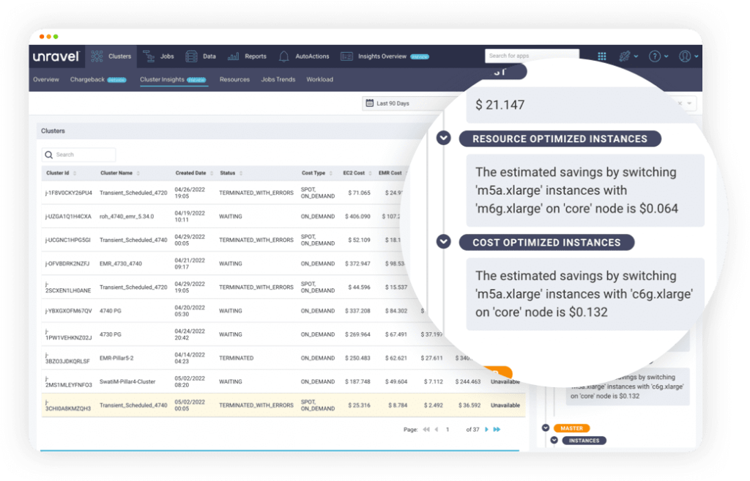This screenshot has height=481, width=750.
Task: Focus the Search for apps field
Action: point(532,56)
